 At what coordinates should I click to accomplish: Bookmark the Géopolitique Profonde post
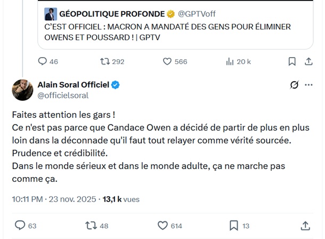tap(291, 62)
